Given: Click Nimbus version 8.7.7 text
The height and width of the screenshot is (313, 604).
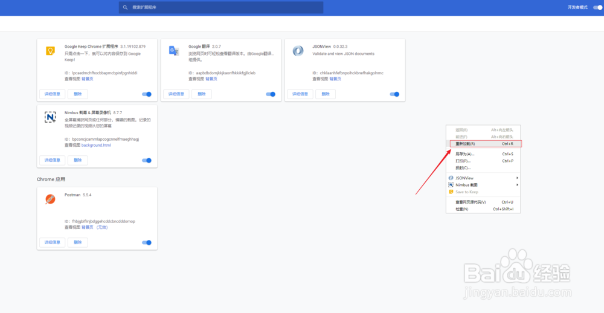Looking at the screenshot, I should pyautogui.click(x=118, y=113).
